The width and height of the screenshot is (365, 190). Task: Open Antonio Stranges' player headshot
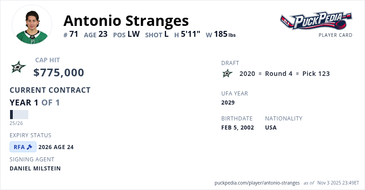coord(32,25)
